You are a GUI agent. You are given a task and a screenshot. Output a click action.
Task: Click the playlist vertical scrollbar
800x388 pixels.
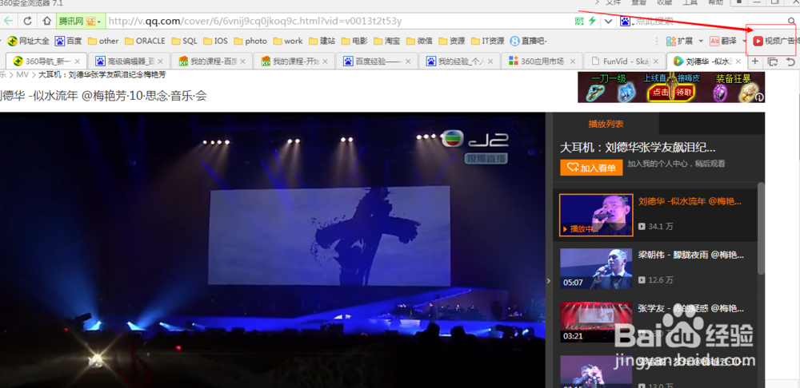[x=761, y=229]
